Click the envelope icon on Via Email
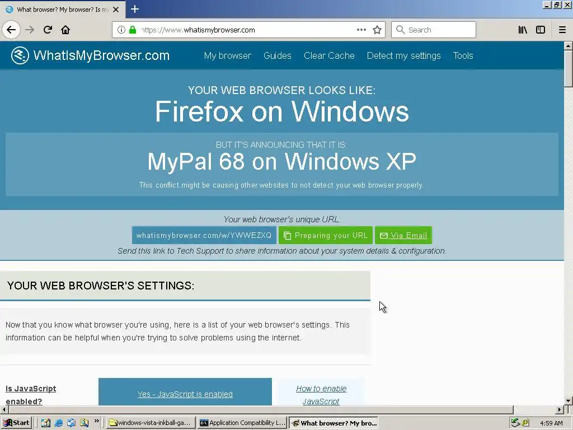 point(384,236)
